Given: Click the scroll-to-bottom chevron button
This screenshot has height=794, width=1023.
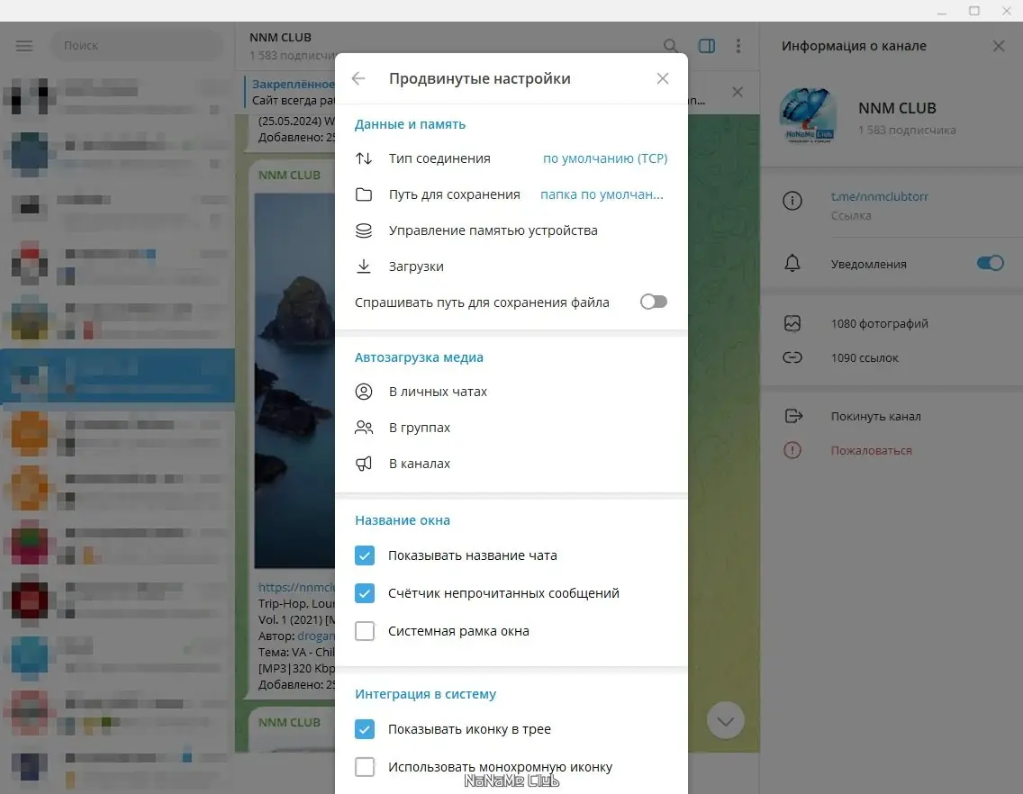Looking at the screenshot, I should [x=726, y=720].
